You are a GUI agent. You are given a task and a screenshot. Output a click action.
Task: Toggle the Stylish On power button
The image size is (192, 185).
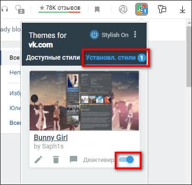coord(94,35)
